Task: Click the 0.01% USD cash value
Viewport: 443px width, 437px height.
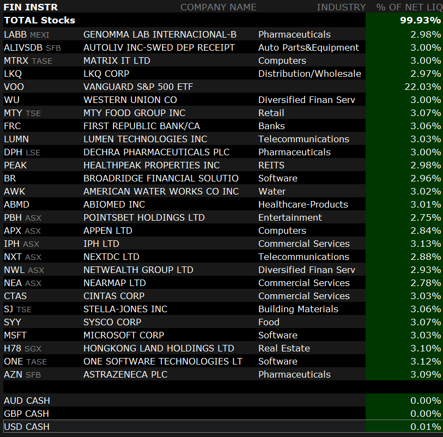Action: click(426, 427)
